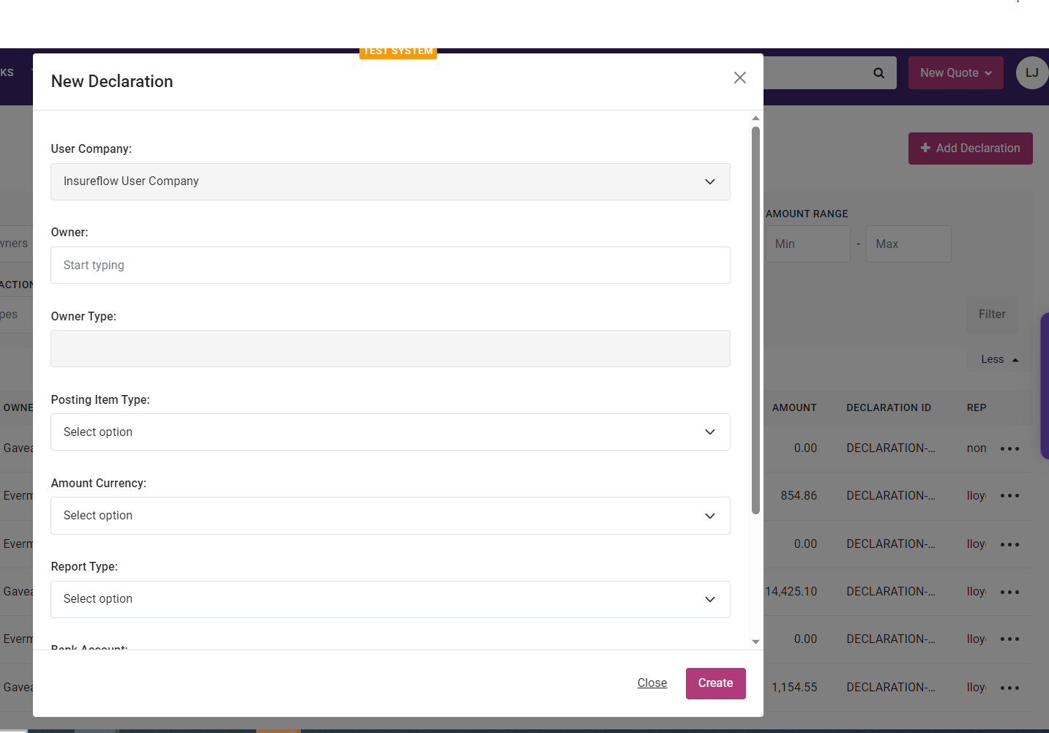Open the LJ user avatar menu
The height and width of the screenshot is (733, 1049).
click(x=1031, y=73)
